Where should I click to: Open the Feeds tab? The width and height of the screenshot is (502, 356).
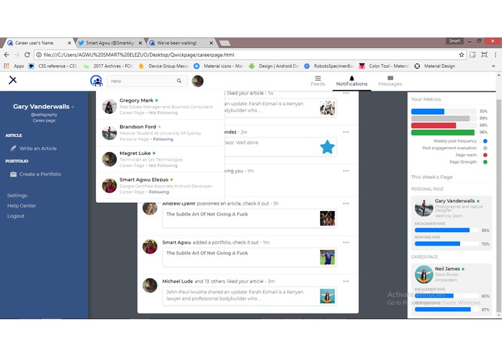[x=318, y=81]
